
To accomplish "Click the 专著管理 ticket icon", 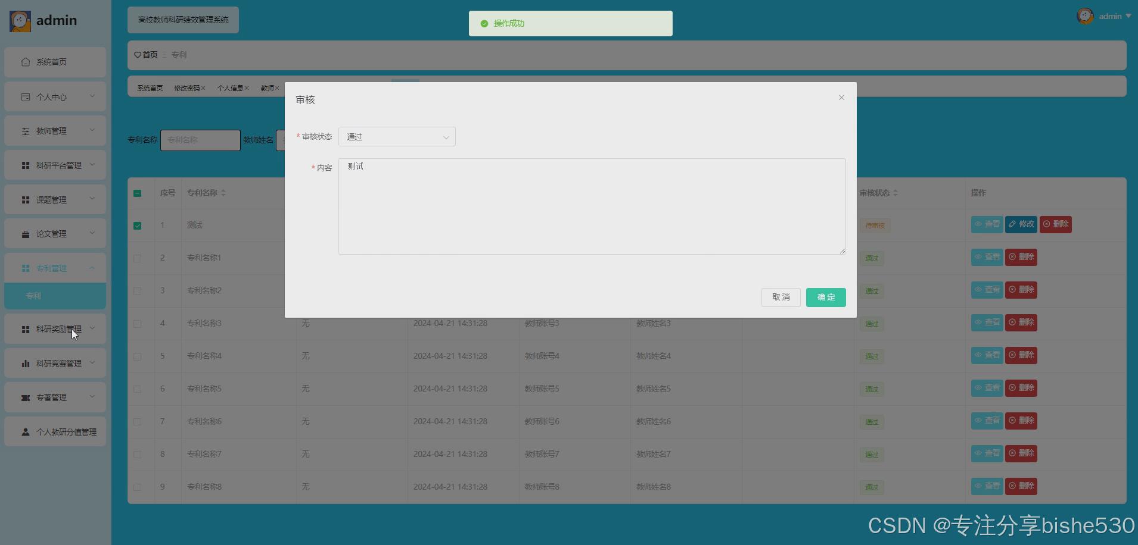I will pyautogui.click(x=25, y=397).
